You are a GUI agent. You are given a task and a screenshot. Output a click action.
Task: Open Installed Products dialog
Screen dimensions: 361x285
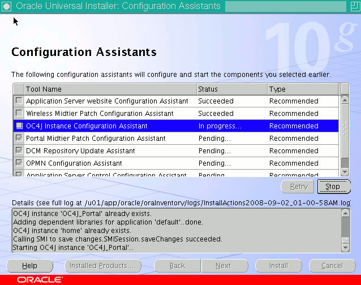[103, 266]
